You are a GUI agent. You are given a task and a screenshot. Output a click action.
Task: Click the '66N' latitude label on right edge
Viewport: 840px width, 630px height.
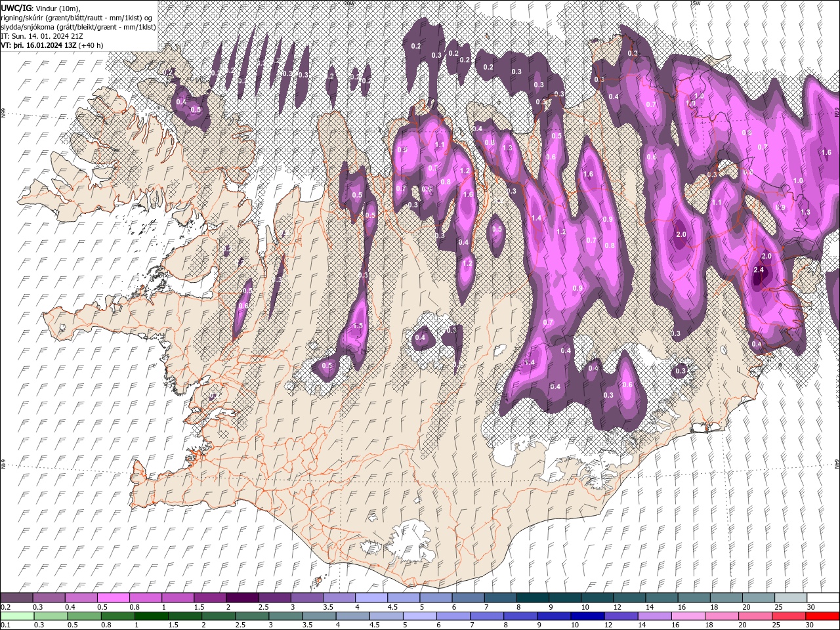pyautogui.click(x=836, y=112)
